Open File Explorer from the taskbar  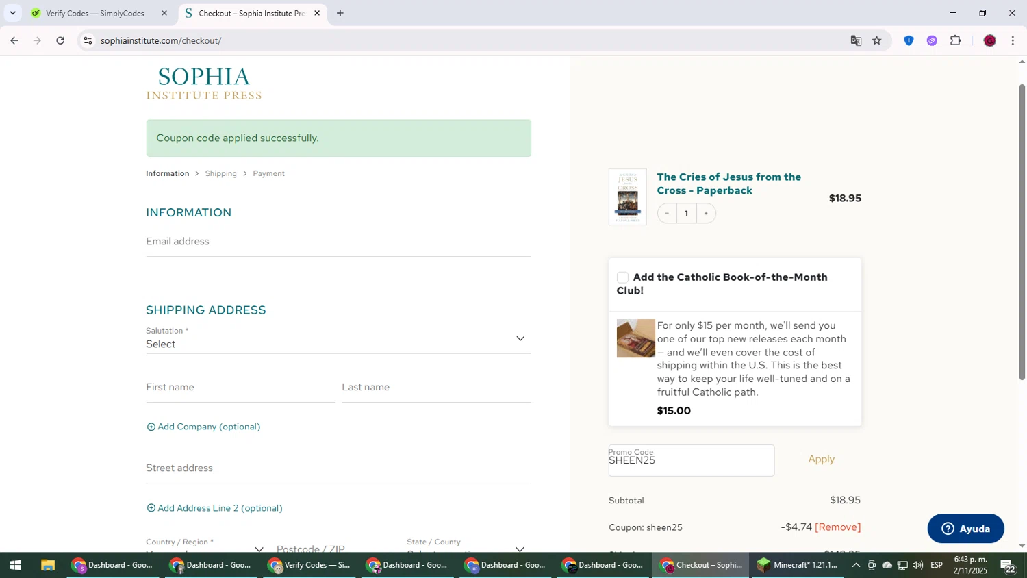(47, 565)
